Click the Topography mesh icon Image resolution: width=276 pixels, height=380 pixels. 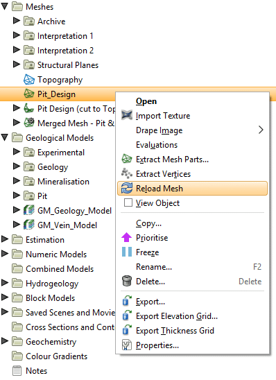tap(29, 80)
